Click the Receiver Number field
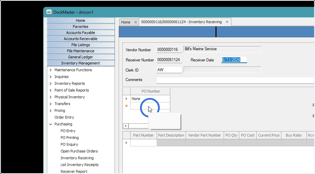This screenshot has width=315, height=174. [x=169, y=60]
